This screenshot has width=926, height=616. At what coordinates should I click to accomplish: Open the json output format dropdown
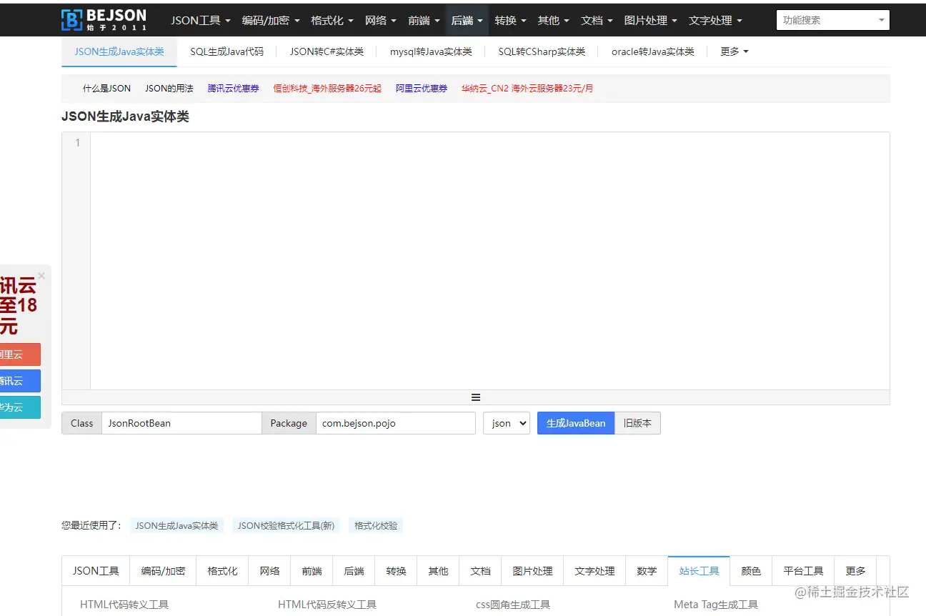pos(506,423)
